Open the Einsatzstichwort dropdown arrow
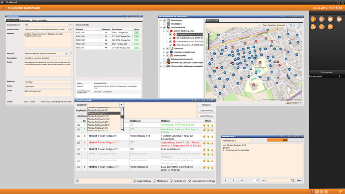The image size is (345, 194). pyautogui.click(x=70, y=25)
